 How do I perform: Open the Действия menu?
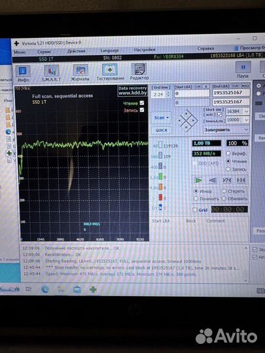[x=77, y=51]
